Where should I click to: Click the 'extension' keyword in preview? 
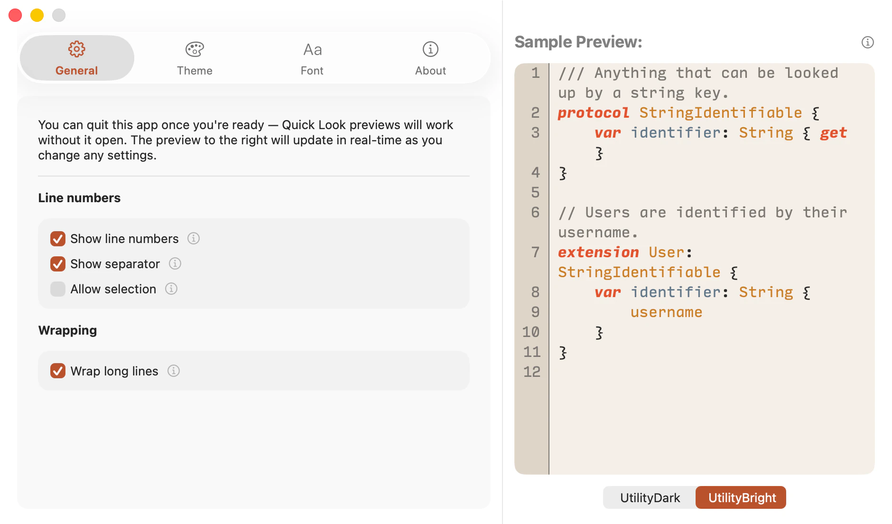click(598, 253)
